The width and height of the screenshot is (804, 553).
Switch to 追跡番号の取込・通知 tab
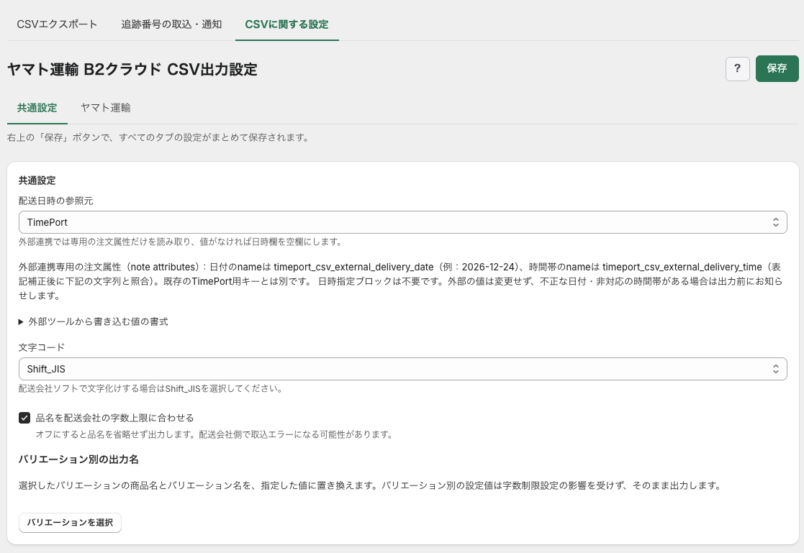click(x=171, y=24)
